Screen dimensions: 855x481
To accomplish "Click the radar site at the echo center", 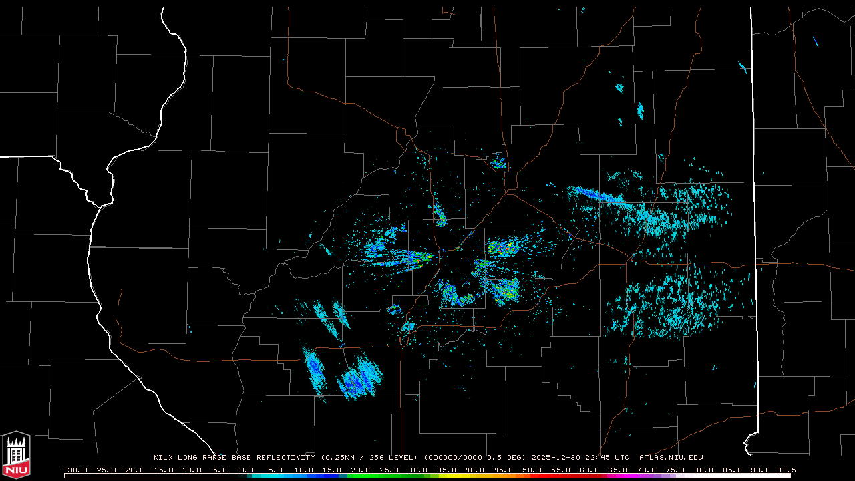I will point(456,251).
